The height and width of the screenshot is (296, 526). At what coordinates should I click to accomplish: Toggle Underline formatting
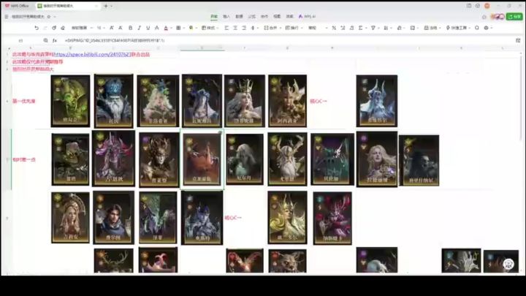[x=148, y=28]
